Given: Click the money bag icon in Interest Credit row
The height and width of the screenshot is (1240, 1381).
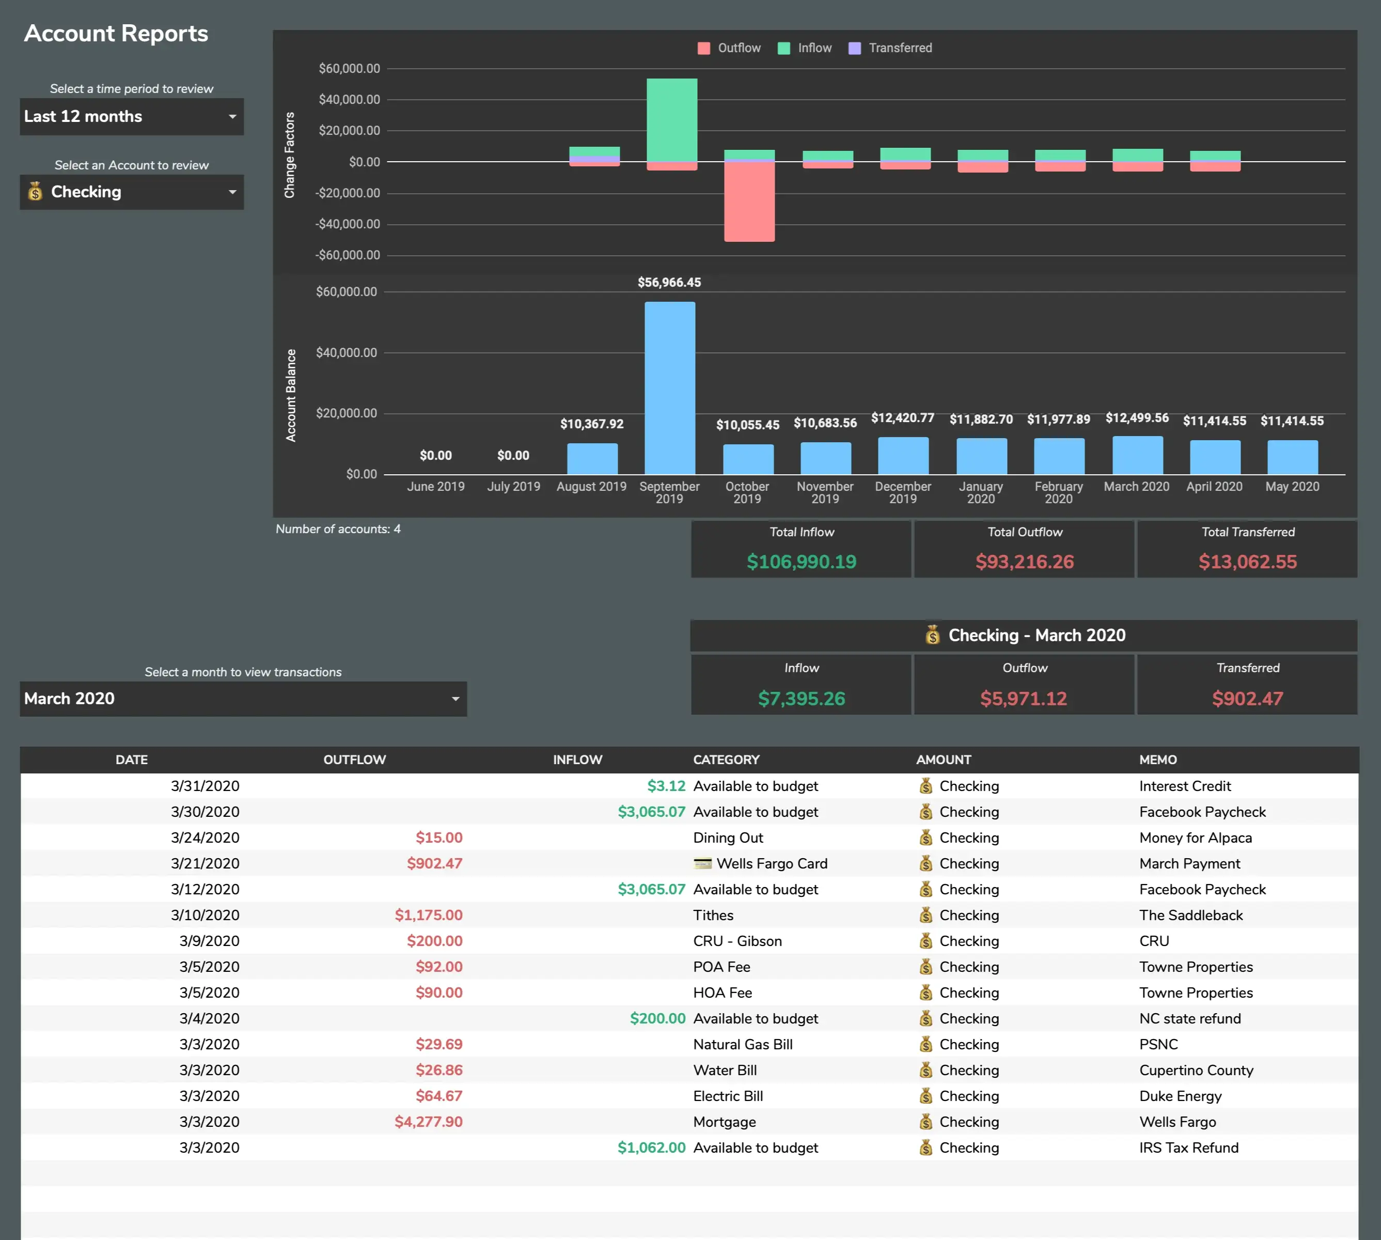Looking at the screenshot, I should click(925, 785).
